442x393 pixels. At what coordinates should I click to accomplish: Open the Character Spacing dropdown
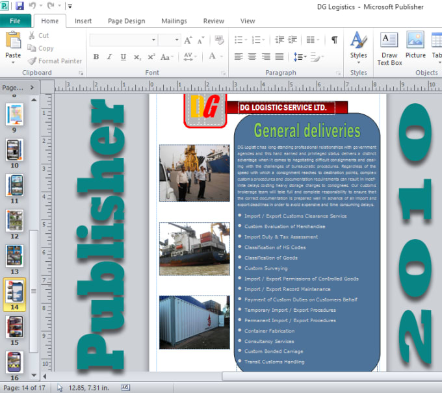point(190,57)
